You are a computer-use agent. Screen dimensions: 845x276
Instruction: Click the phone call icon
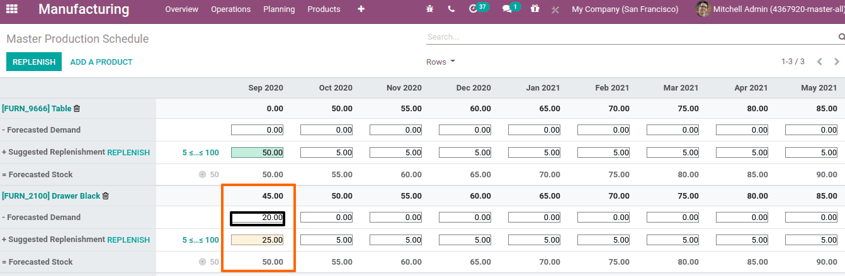(x=451, y=9)
